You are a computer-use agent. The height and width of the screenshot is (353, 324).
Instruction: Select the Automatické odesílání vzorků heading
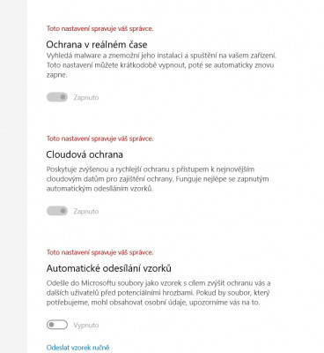pos(109,268)
